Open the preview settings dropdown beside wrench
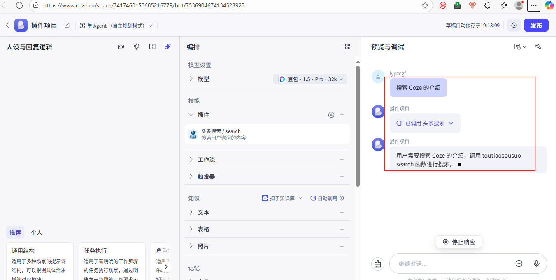 click(x=521, y=47)
